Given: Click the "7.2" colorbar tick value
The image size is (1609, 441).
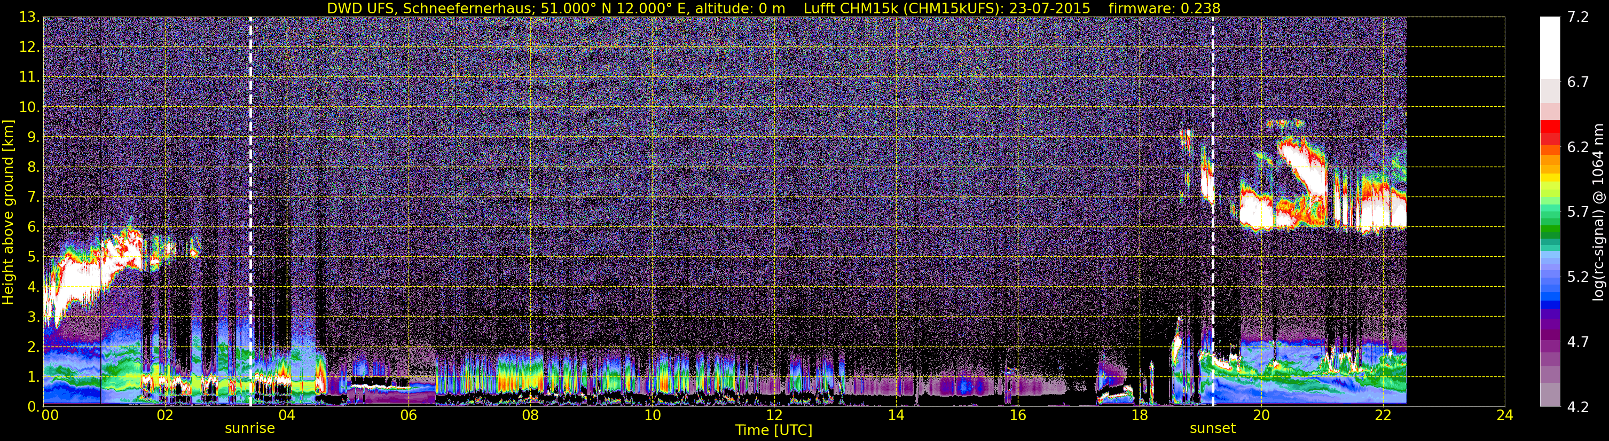Looking at the screenshot, I should [x=1578, y=18].
